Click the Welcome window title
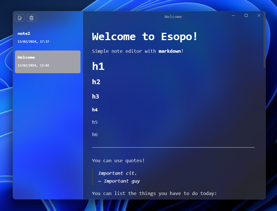This screenshot has width=277, height=211. [173, 17]
